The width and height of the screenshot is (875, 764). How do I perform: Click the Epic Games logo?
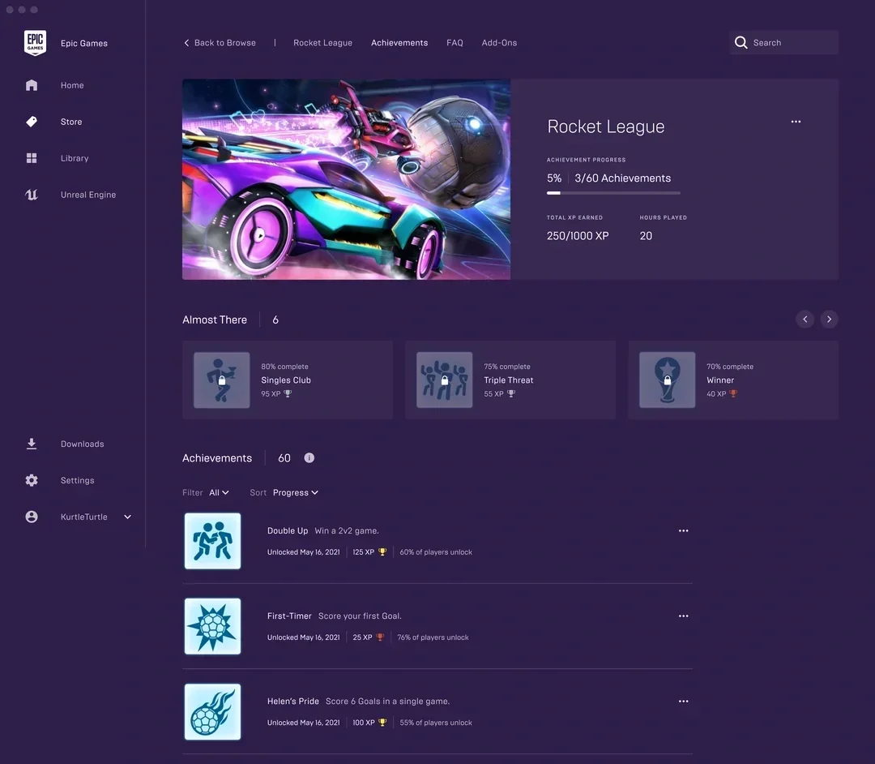tap(35, 43)
